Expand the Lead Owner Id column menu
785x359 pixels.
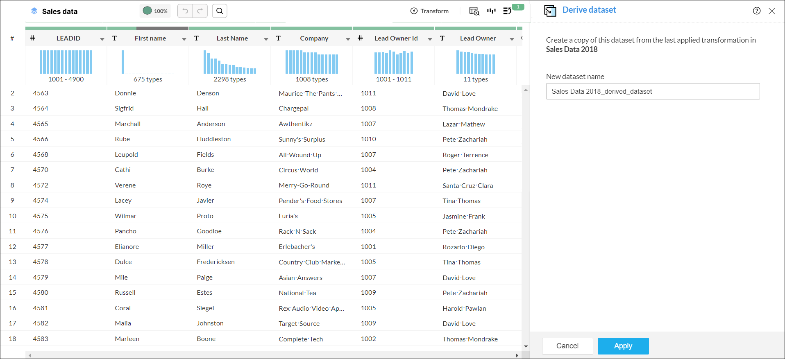[430, 39]
